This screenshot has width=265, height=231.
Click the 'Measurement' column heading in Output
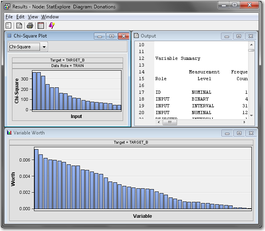[x=204, y=72]
